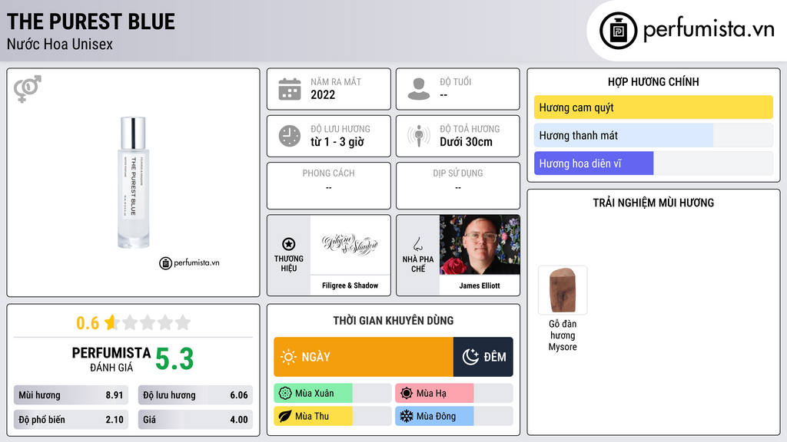This screenshot has height=442, width=787.
Task: Click the Phong cách card
Action: 329,186
